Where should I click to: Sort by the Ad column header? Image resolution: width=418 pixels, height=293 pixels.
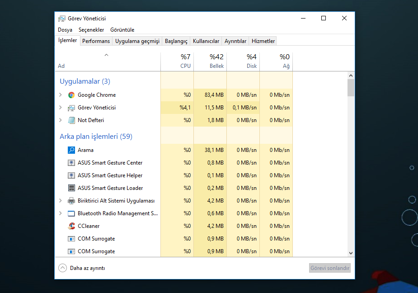pyautogui.click(x=108, y=62)
